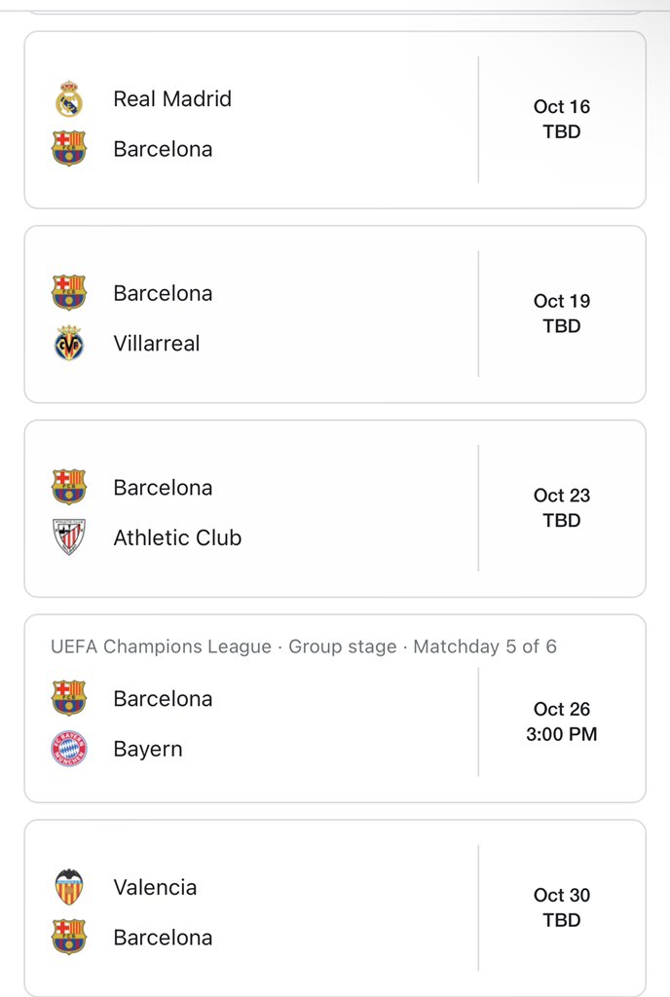Image resolution: width=670 pixels, height=997 pixels.
Task: Tap Barcelona crest in Oct 16 match
Action: pyautogui.click(x=68, y=148)
